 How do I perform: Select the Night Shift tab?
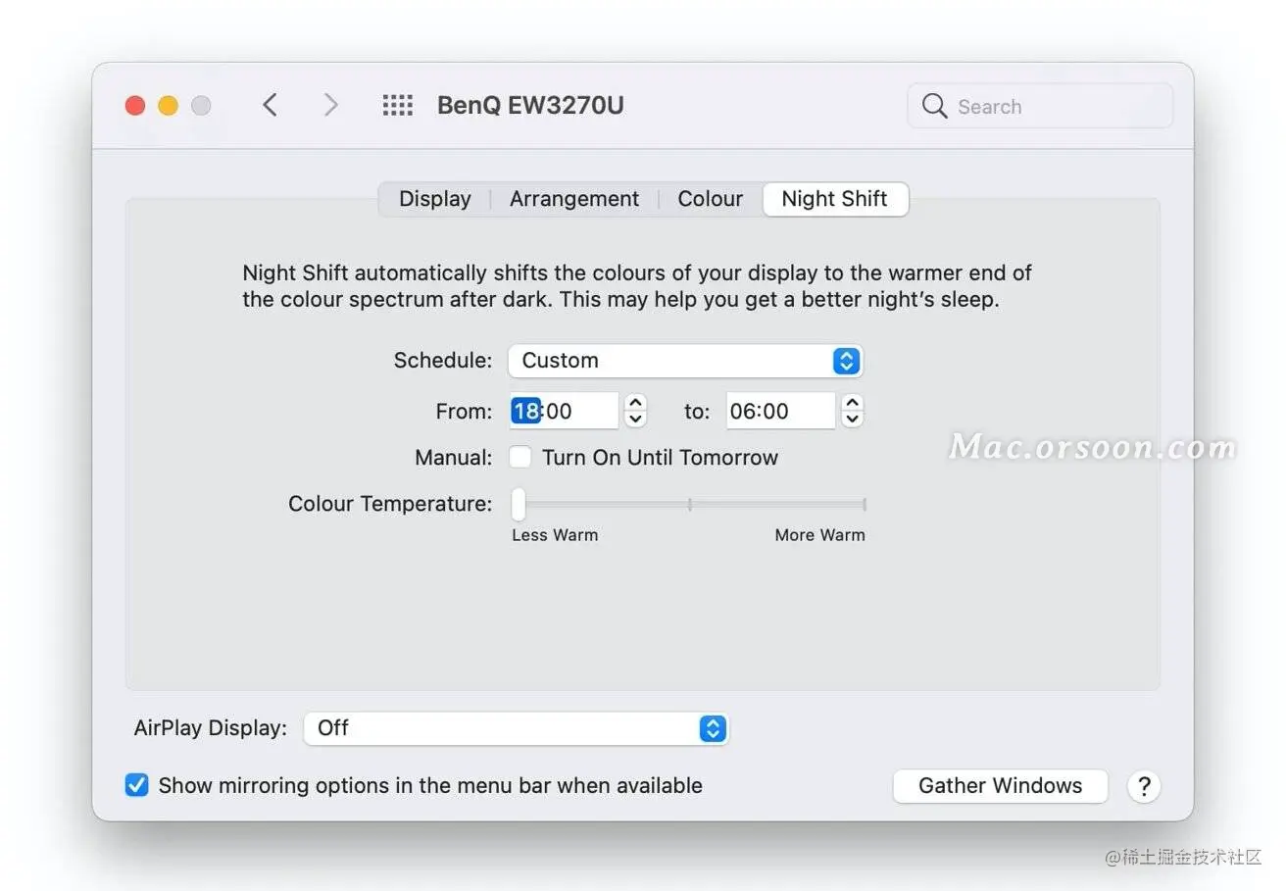tap(835, 199)
